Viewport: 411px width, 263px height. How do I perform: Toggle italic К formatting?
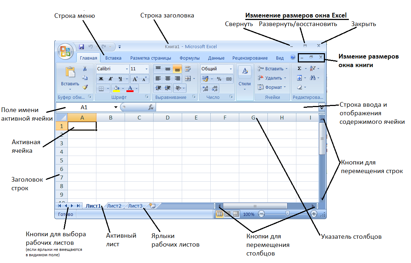[110, 79]
